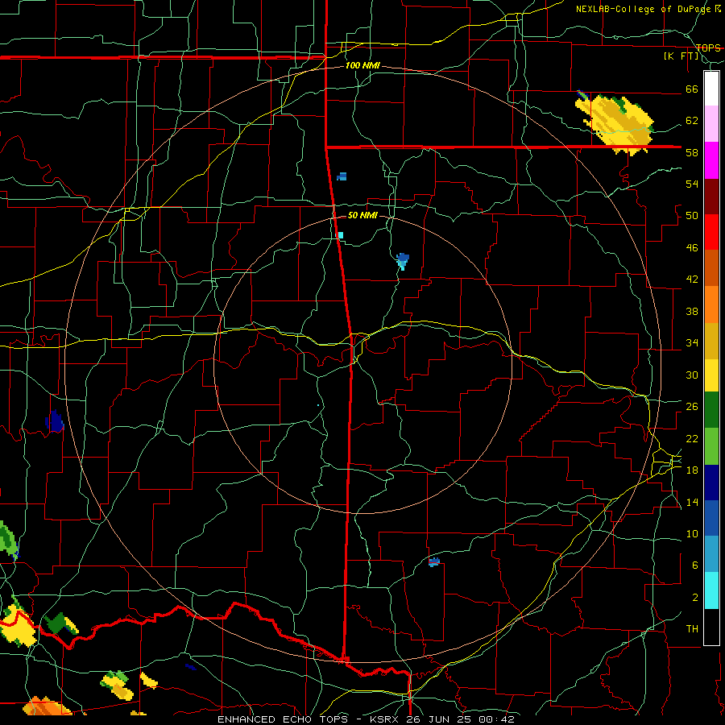Click the "42" legend value
This screenshot has height=725, width=725.
[x=692, y=280]
